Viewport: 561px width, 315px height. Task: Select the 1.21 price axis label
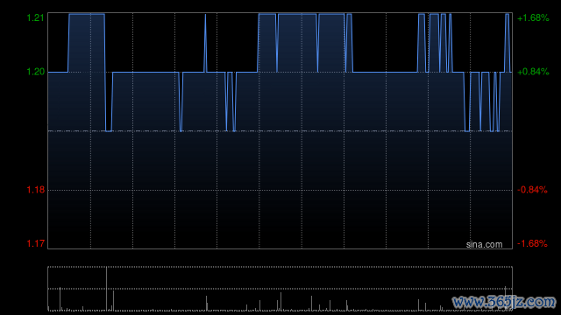point(35,17)
